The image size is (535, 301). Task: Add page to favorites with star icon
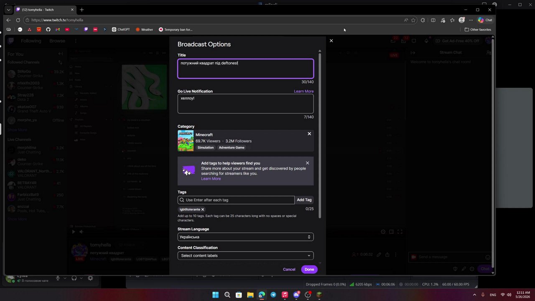(413, 20)
